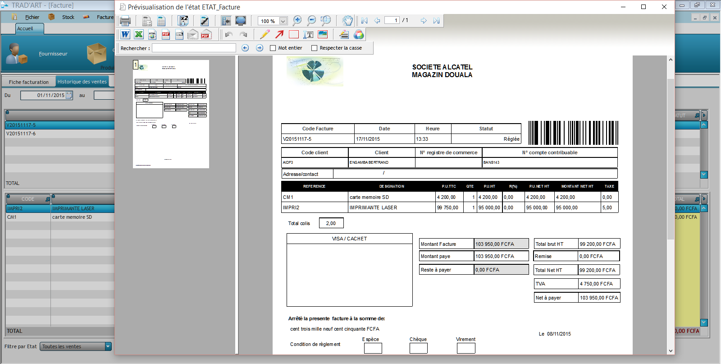Screen dimensions: 721x364
Task: Go to first page of preview
Action: [x=365, y=21]
